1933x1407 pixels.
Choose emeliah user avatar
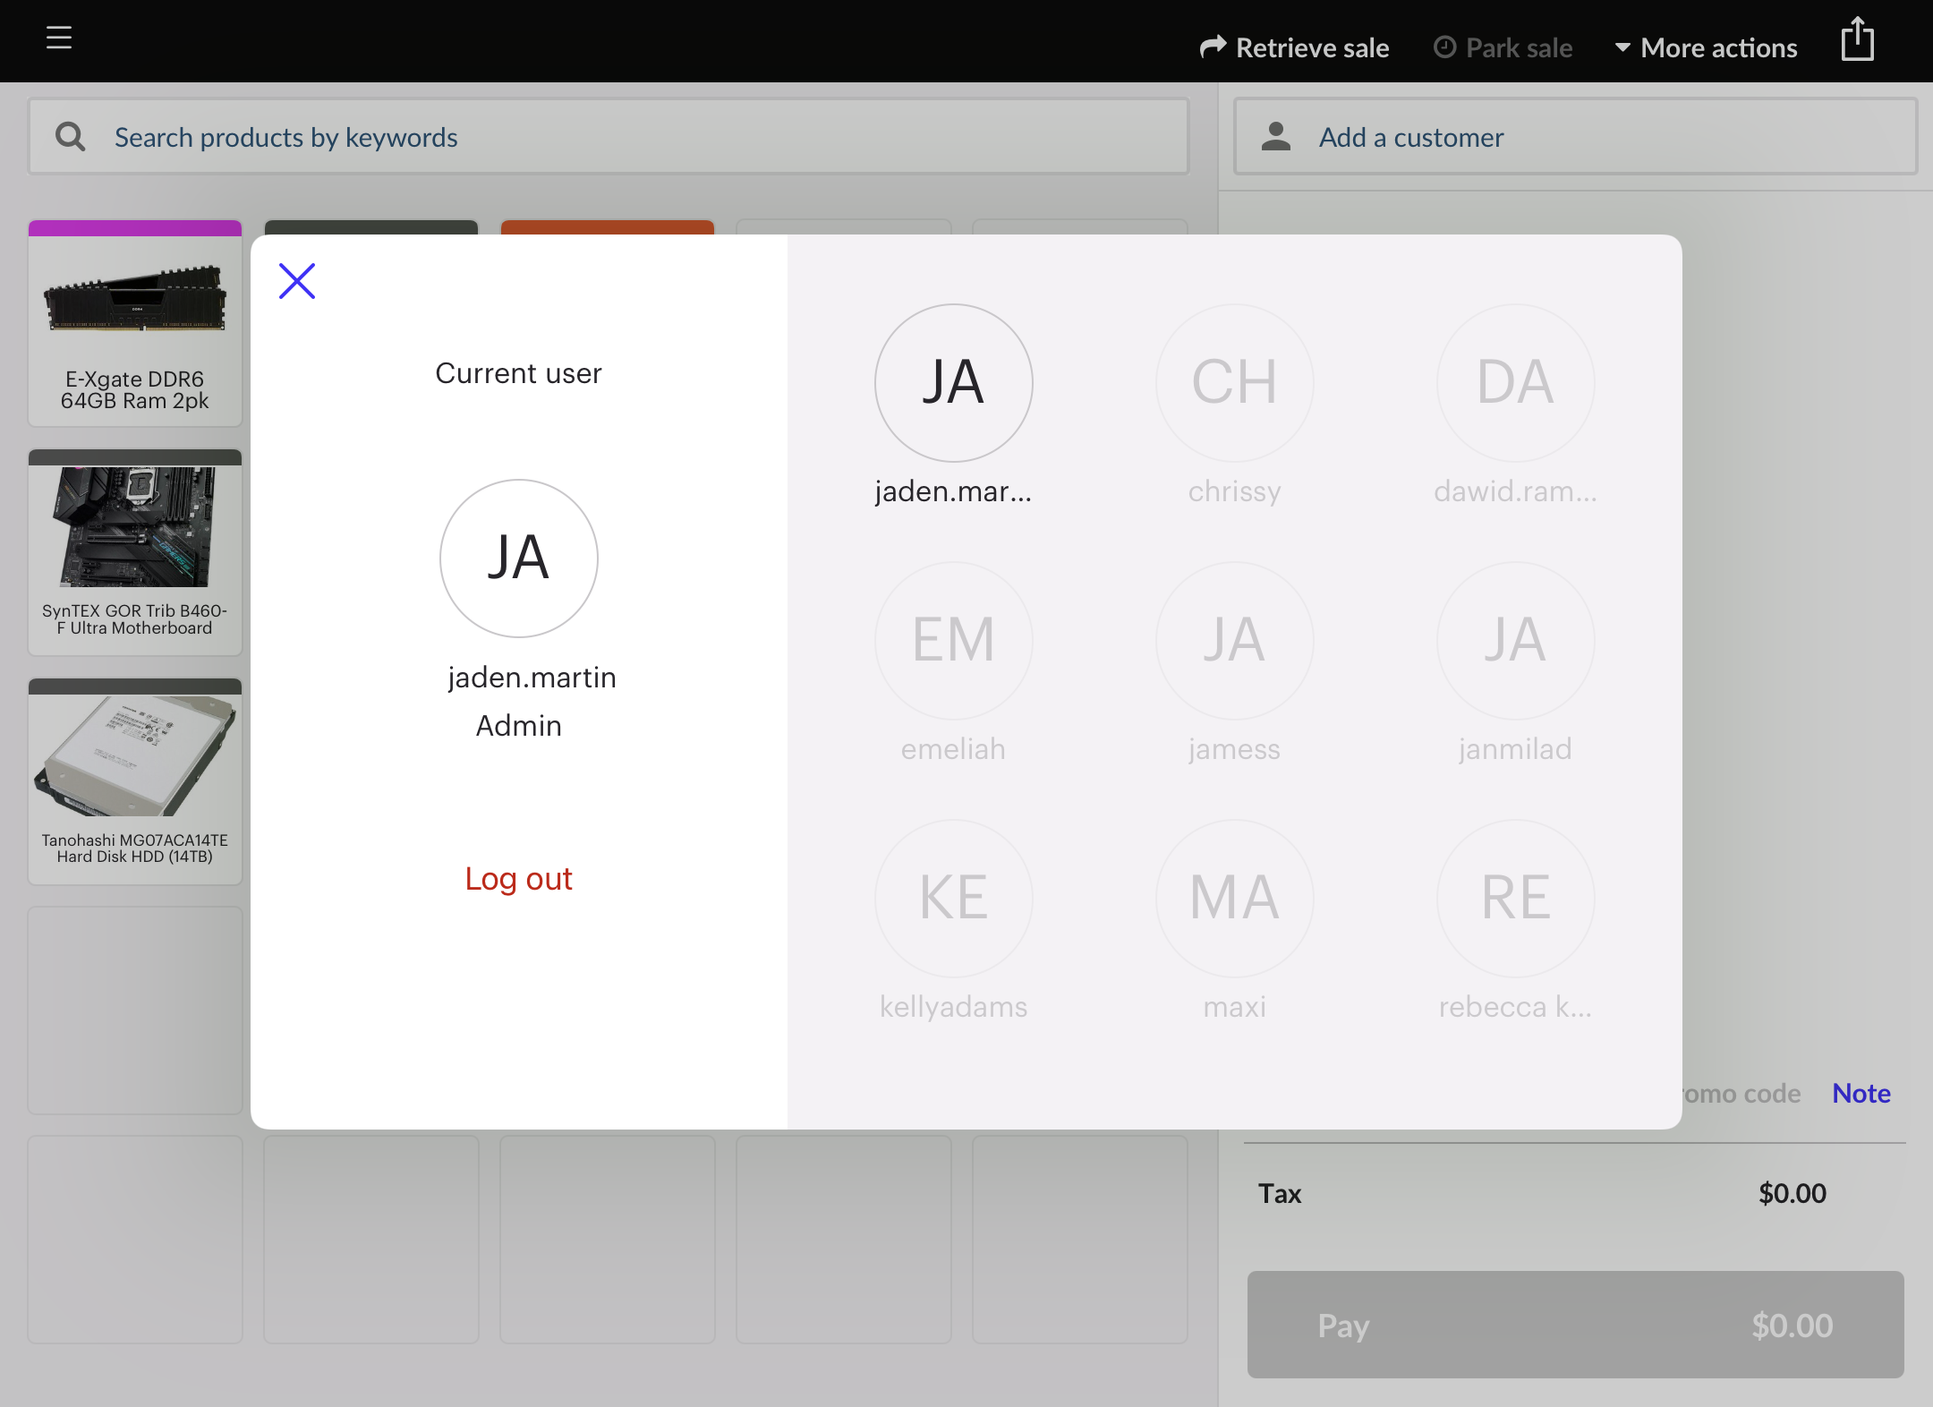point(953,641)
